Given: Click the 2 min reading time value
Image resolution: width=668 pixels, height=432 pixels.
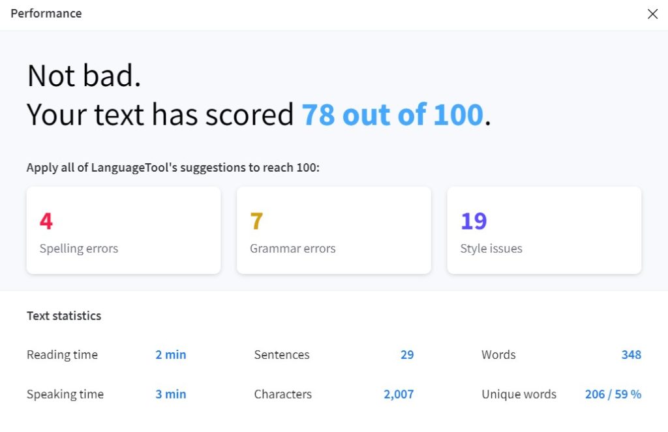Looking at the screenshot, I should coord(171,355).
